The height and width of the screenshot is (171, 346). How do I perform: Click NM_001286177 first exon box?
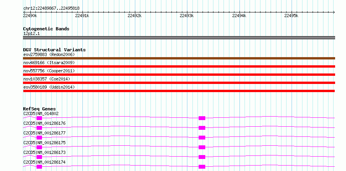pyautogui.click(x=39, y=138)
